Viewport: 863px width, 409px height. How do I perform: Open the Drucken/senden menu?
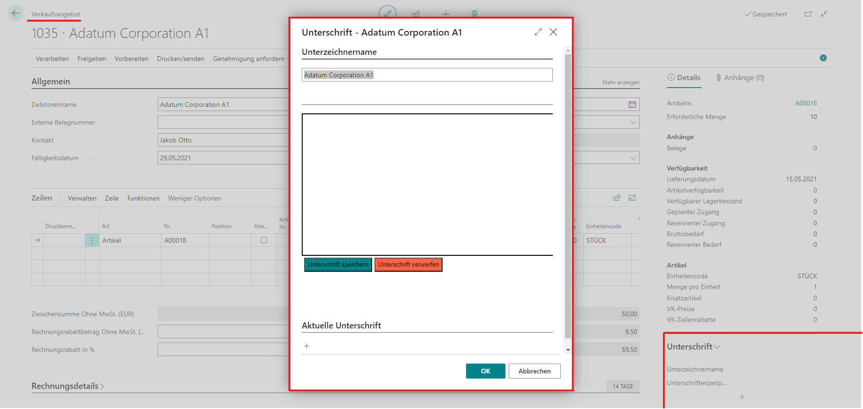click(181, 59)
